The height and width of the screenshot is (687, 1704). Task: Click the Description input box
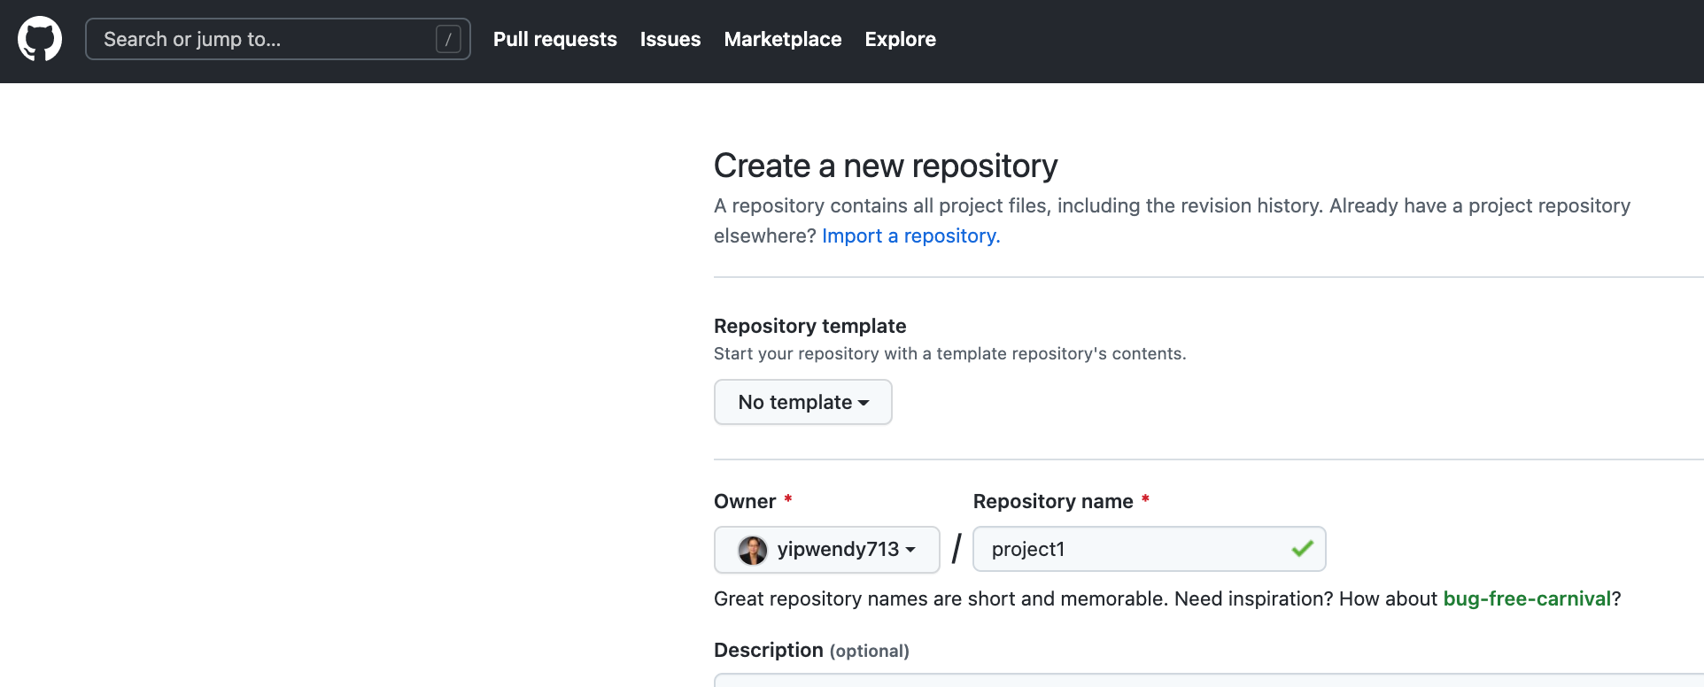1204,680
